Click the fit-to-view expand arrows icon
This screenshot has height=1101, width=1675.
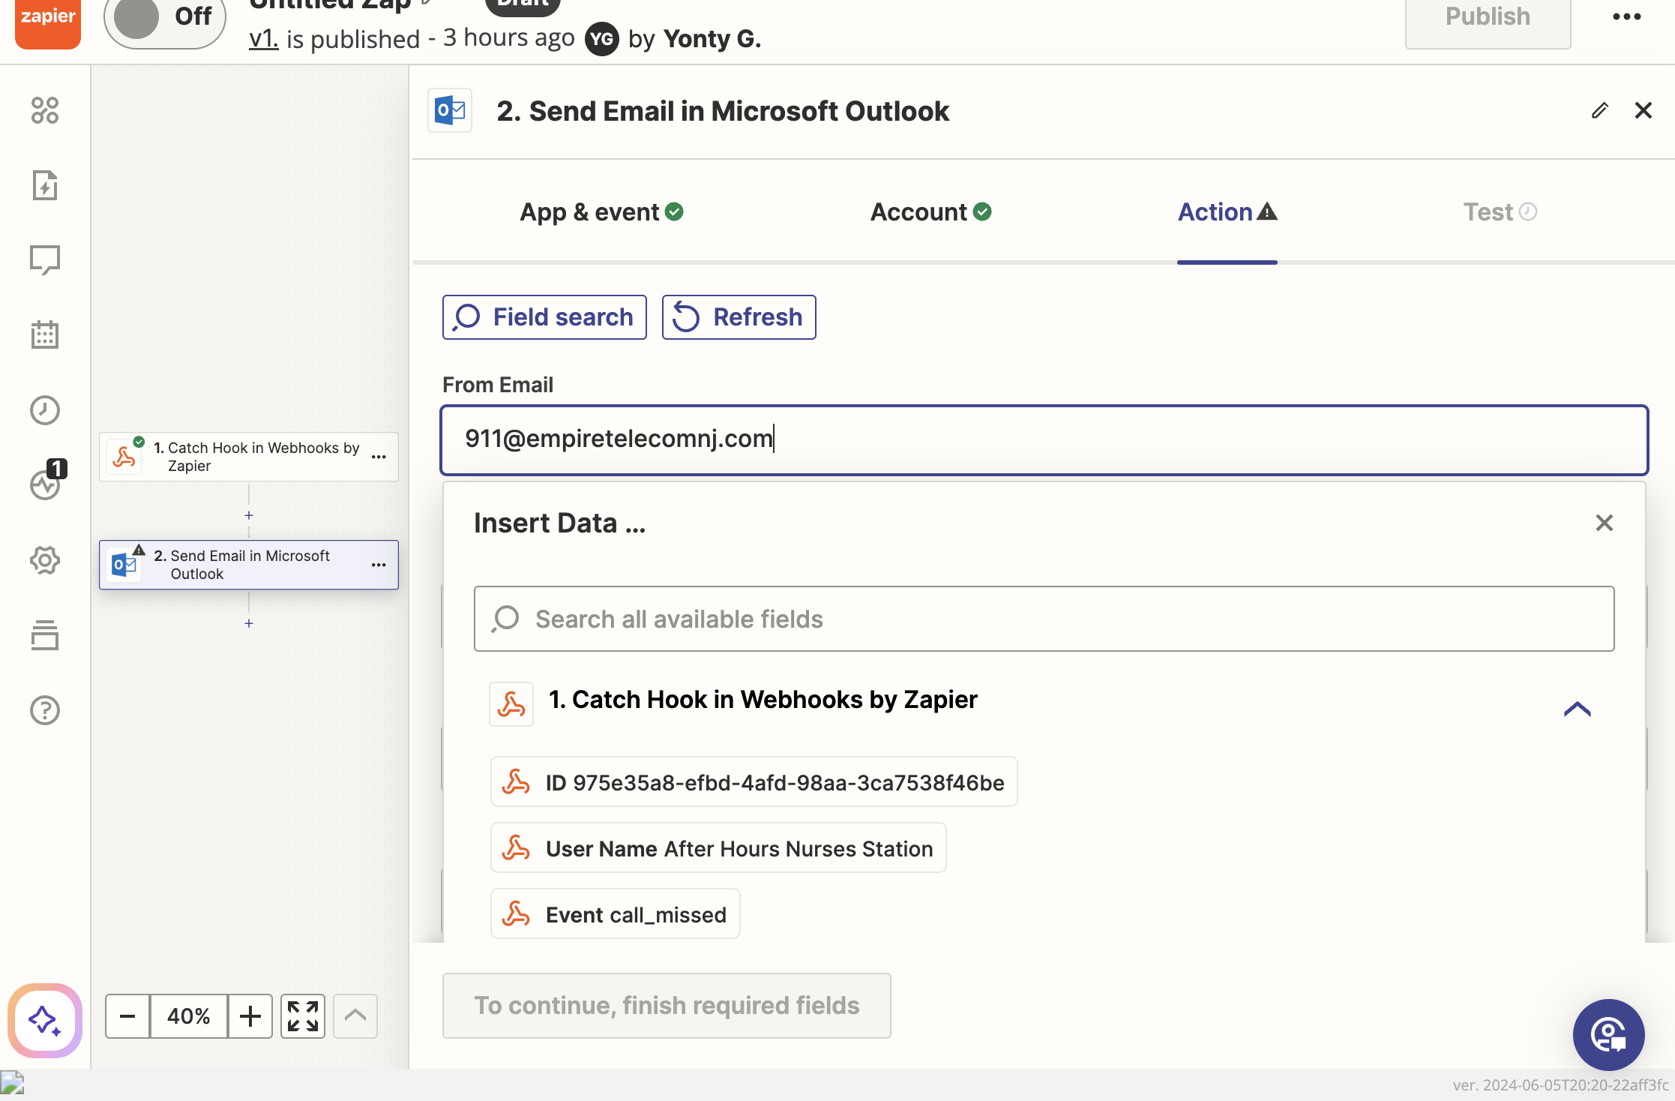(x=303, y=1016)
